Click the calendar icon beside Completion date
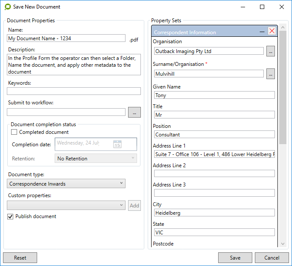This screenshot has height=266, width=292. [x=117, y=145]
